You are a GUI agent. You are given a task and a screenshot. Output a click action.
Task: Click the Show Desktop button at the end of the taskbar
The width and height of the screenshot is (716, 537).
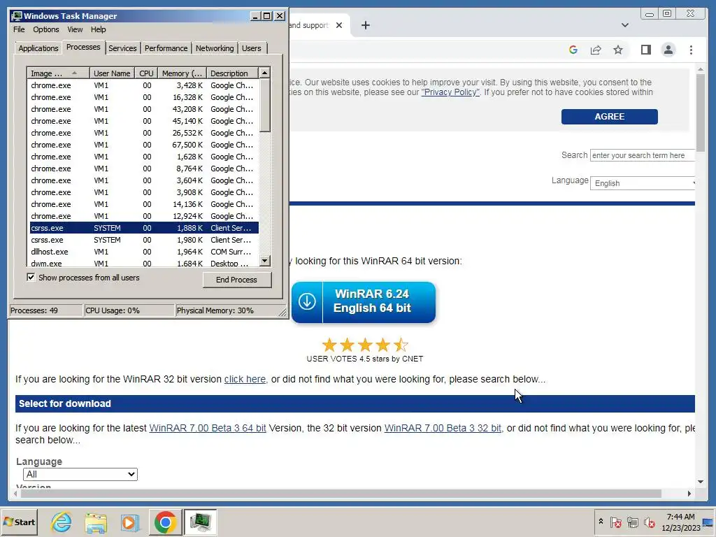[708, 522]
